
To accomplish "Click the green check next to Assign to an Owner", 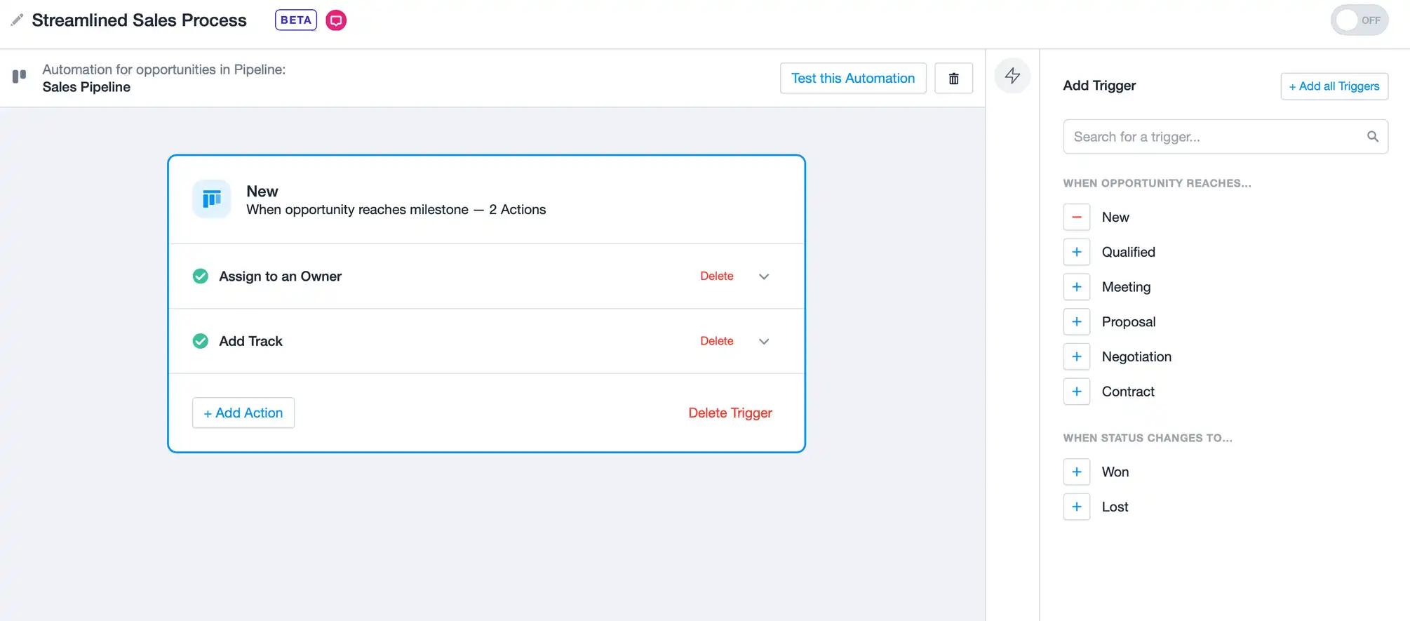I will click(x=201, y=276).
